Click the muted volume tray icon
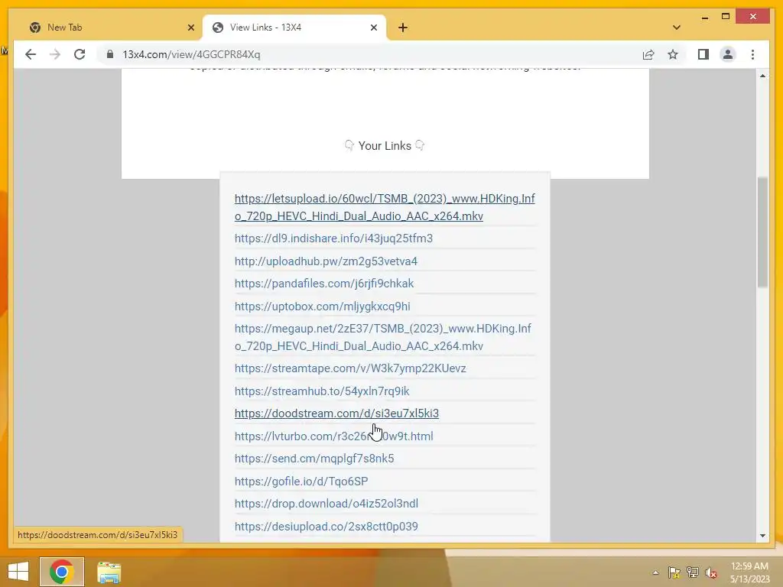 (710, 572)
